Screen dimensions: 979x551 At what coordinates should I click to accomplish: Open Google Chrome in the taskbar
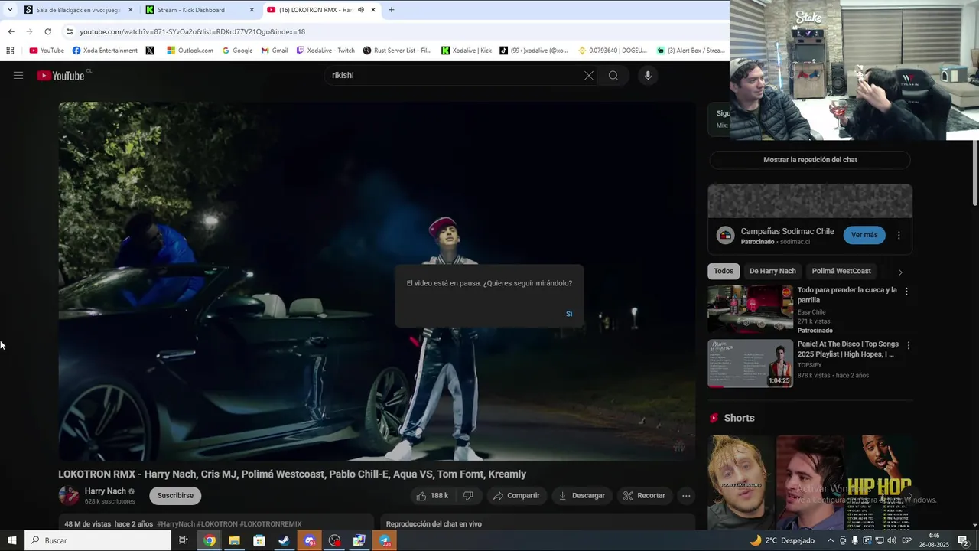tap(209, 540)
